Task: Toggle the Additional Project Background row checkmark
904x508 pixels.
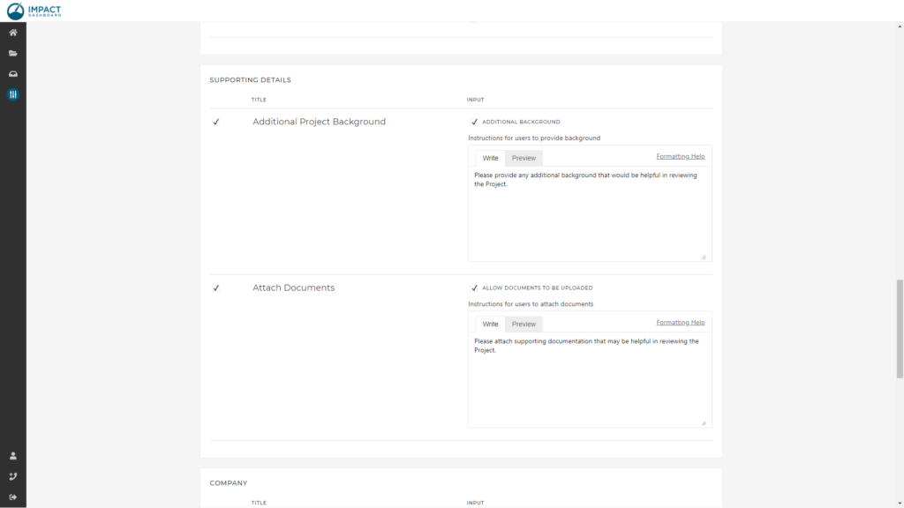Action: (x=216, y=122)
